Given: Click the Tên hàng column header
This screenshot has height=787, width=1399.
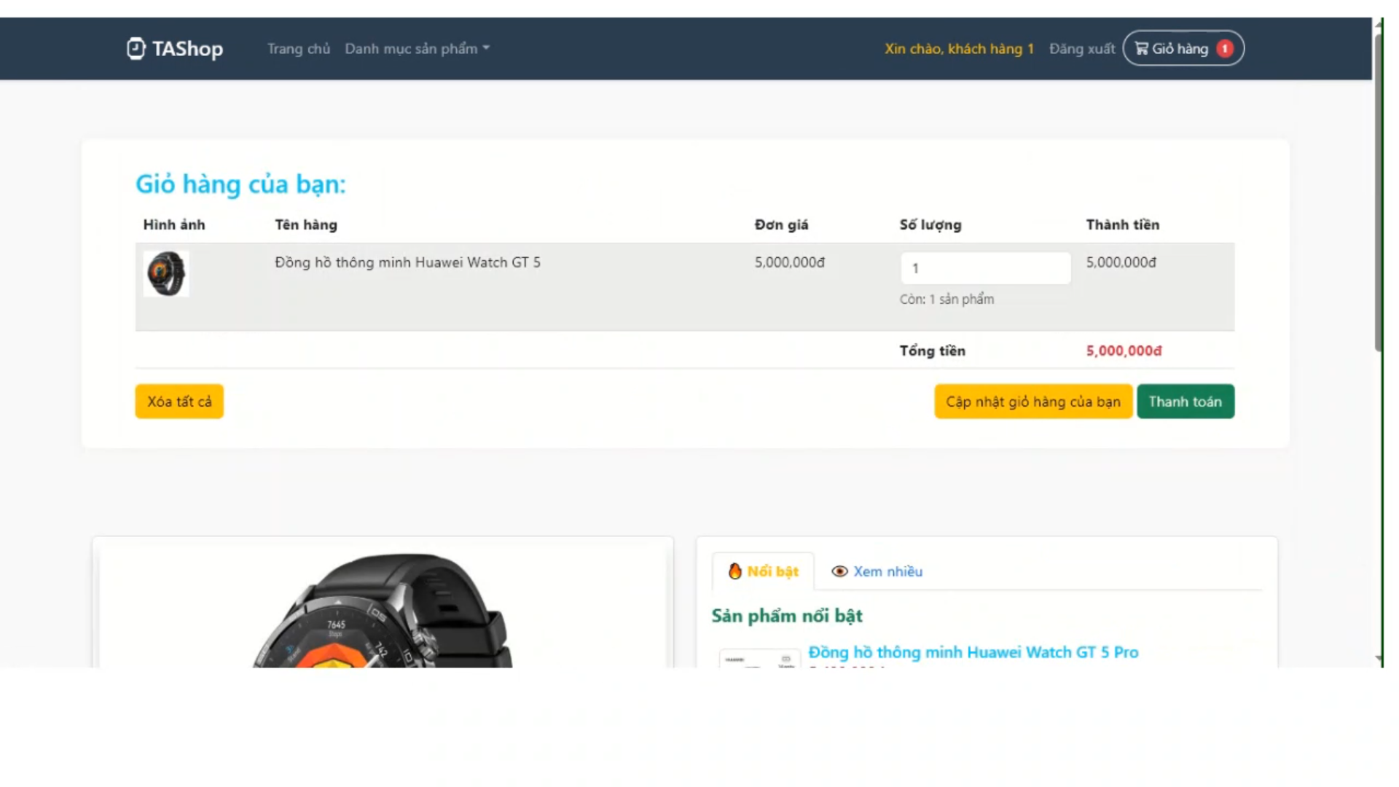Looking at the screenshot, I should [x=306, y=224].
